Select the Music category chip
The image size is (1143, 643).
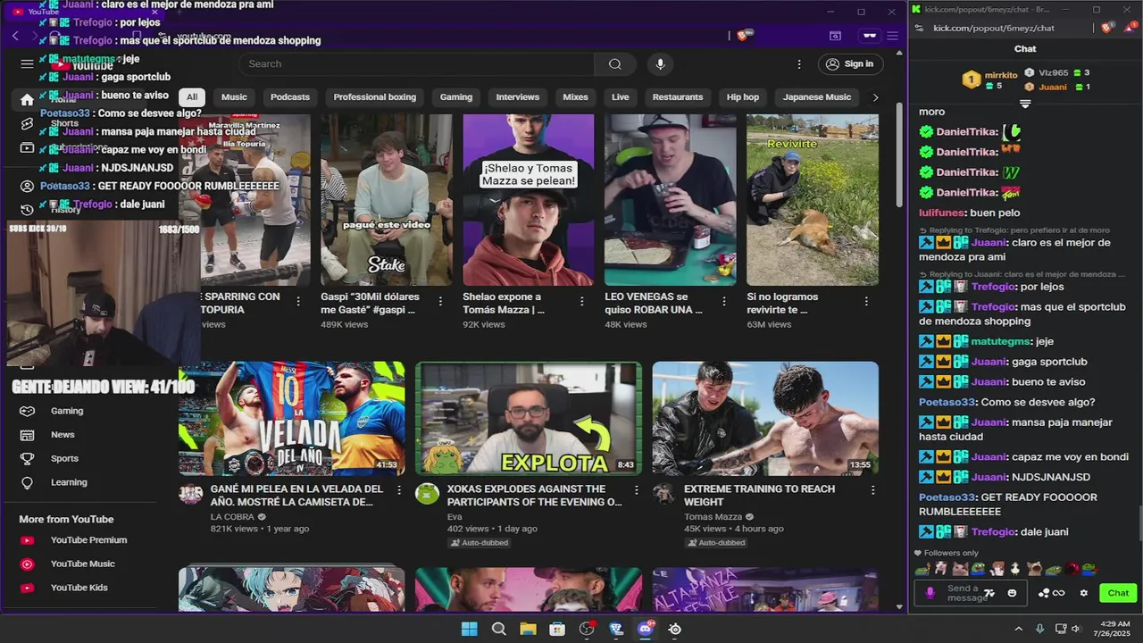[234, 97]
